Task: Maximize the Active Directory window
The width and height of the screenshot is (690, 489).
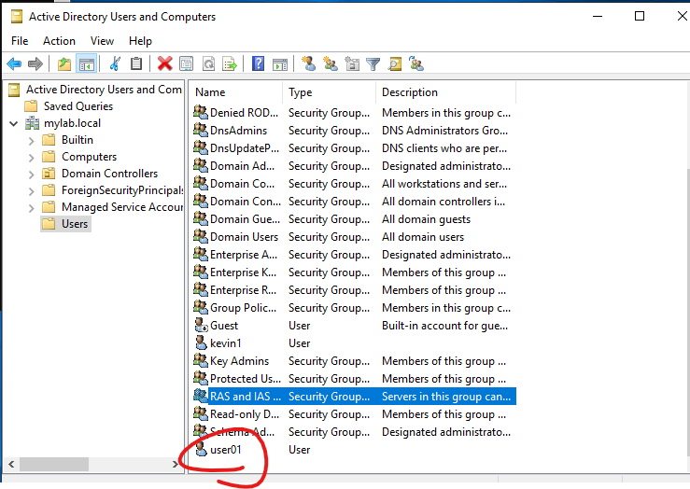Action: tap(640, 16)
